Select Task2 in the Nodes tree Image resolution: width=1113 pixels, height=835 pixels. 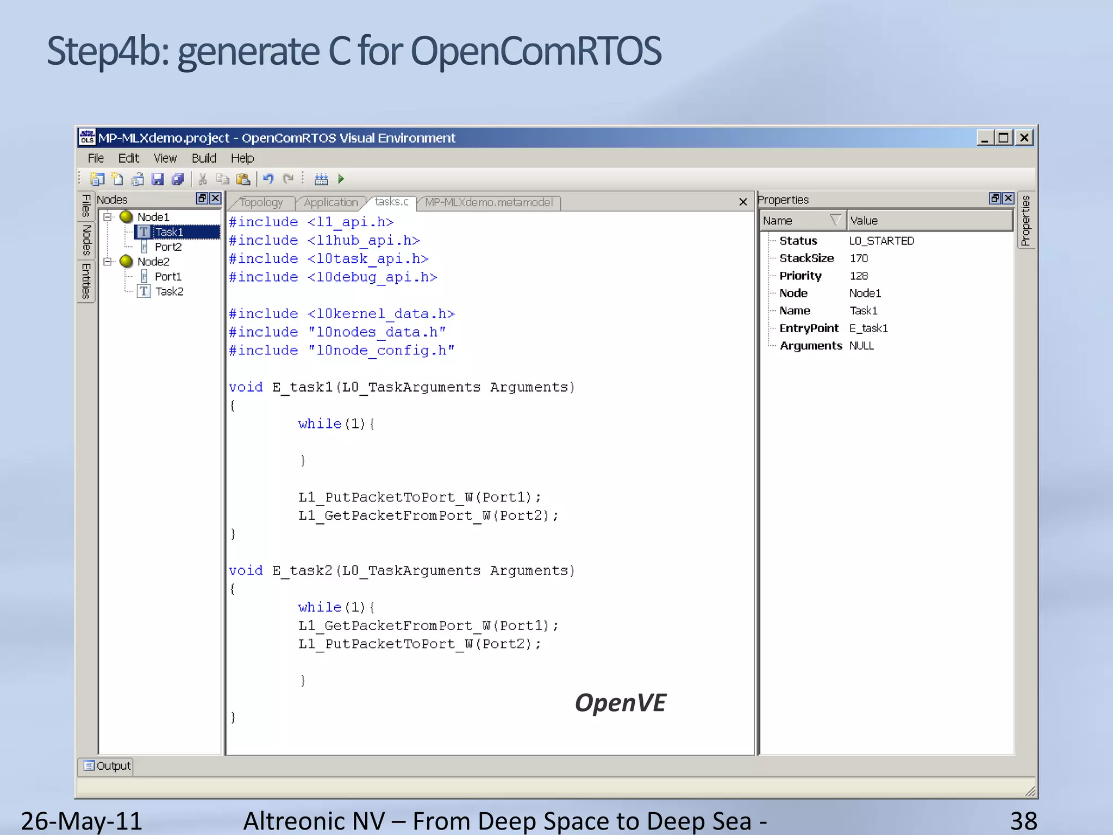coord(169,291)
